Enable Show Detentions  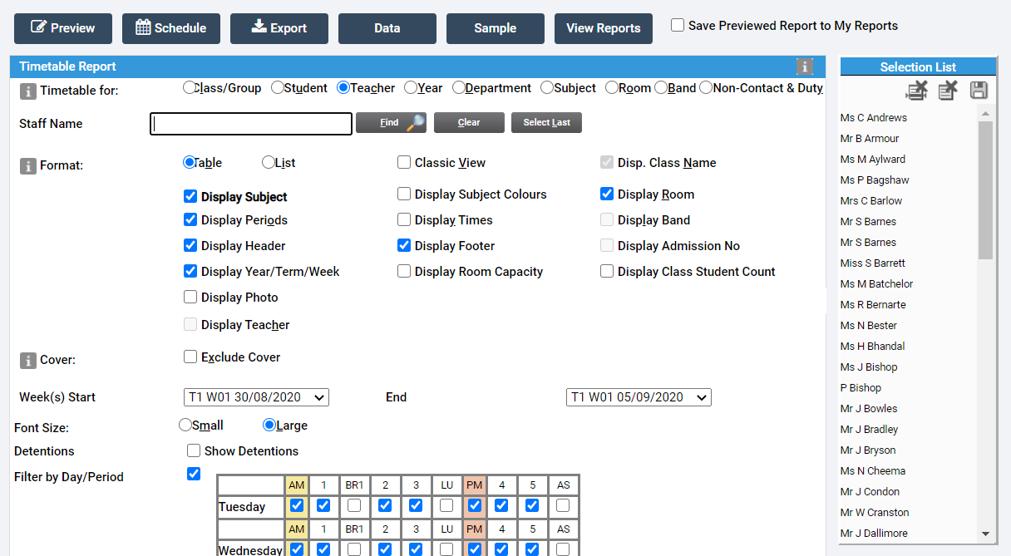tap(194, 450)
